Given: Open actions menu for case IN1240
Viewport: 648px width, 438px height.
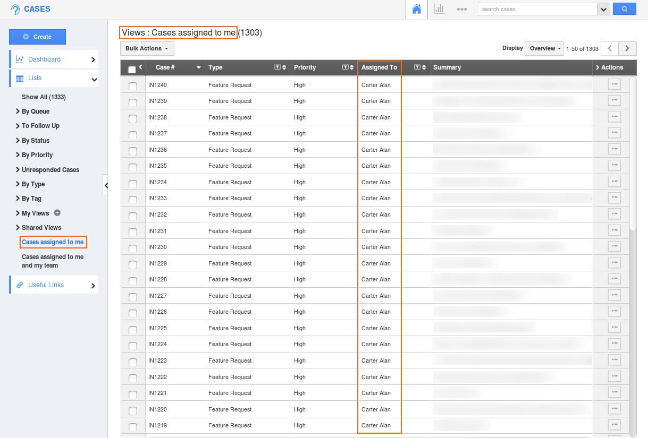Looking at the screenshot, I should tap(614, 84).
